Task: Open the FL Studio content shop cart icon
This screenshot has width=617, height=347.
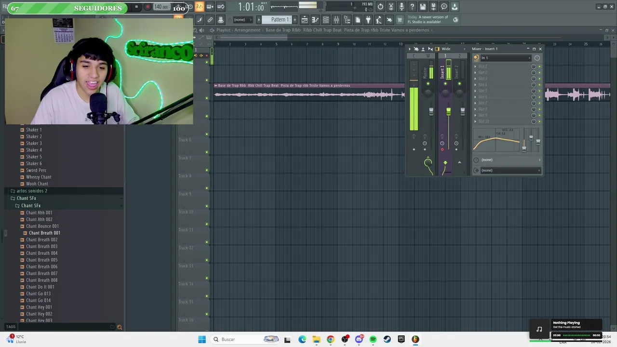Action: 400,20
